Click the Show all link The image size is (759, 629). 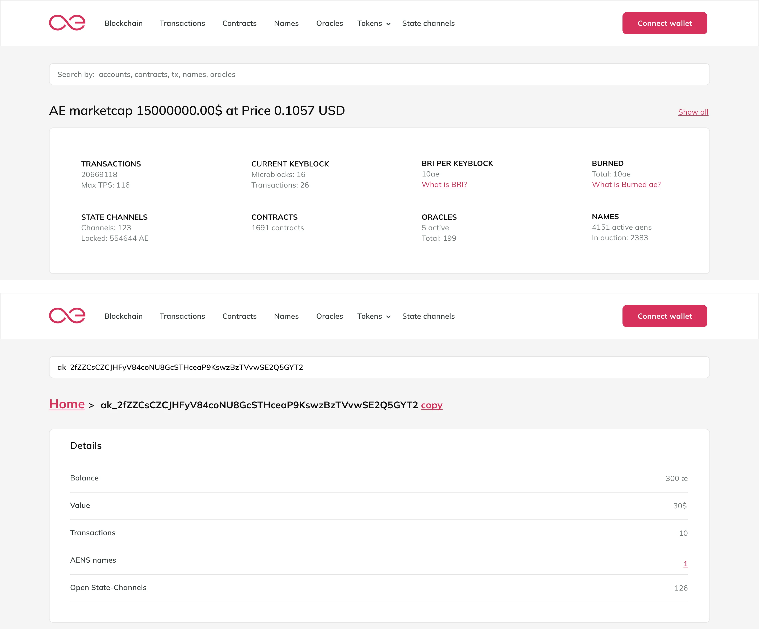[x=693, y=112]
